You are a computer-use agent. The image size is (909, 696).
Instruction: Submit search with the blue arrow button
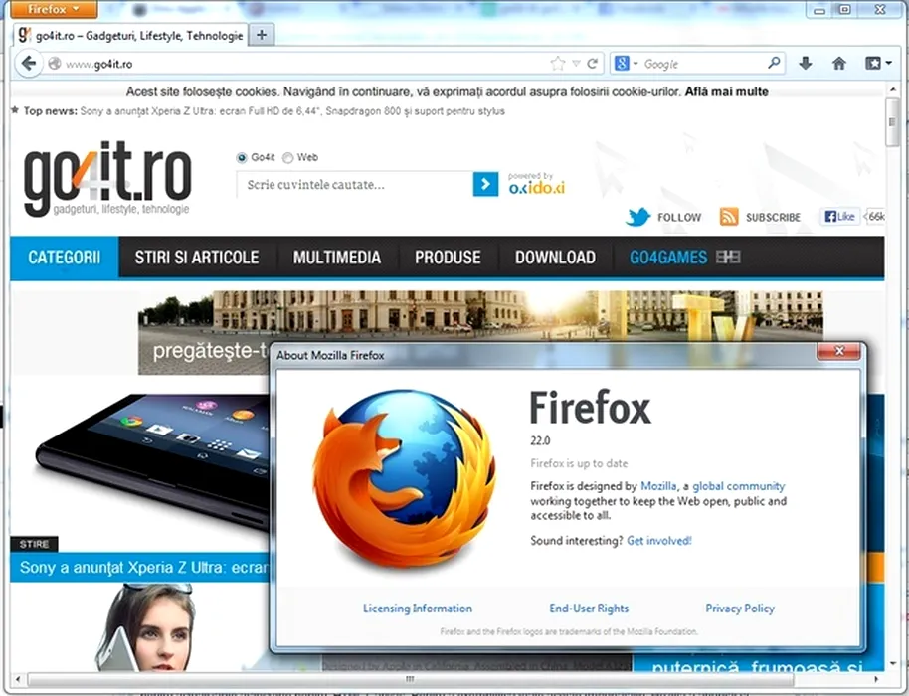[x=485, y=184]
